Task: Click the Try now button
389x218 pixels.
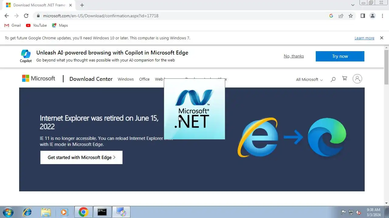Action: click(x=340, y=56)
